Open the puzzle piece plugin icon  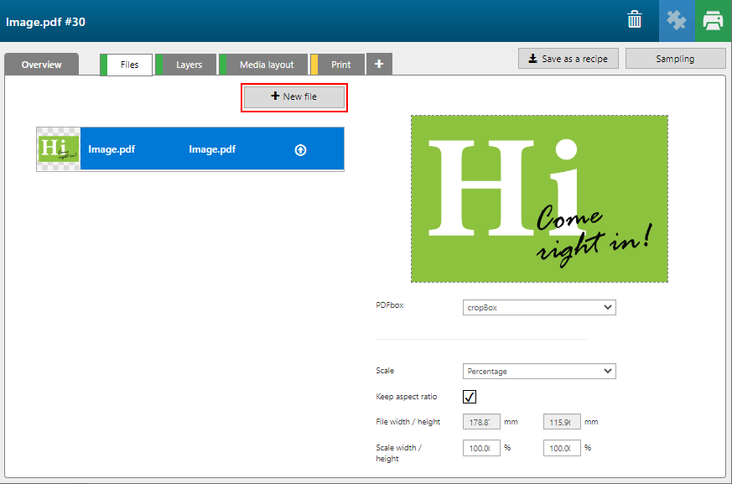pos(676,20)
